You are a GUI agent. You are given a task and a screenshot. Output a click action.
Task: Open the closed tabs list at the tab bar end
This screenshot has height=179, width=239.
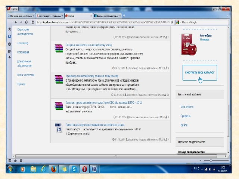click(227, 16)
